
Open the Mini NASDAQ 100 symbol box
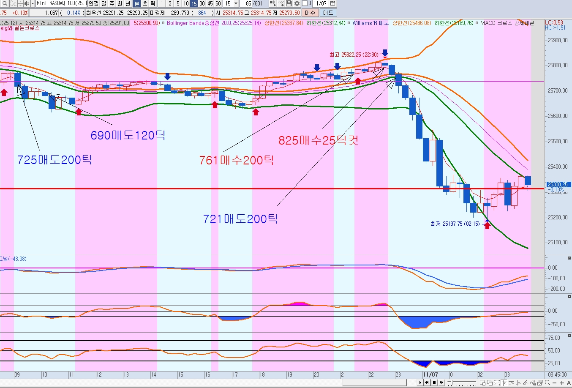tap(61, 3)
